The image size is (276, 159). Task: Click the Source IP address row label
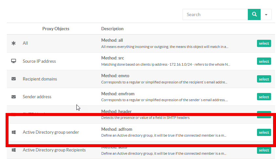[x=39, y=61]
